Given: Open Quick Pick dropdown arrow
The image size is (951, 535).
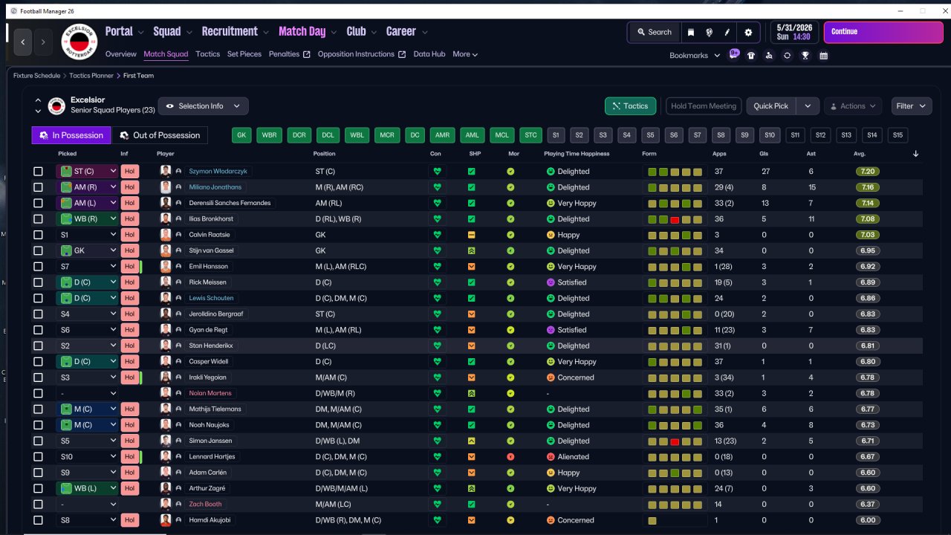Looking at the screenshot, I should [808, 106].
